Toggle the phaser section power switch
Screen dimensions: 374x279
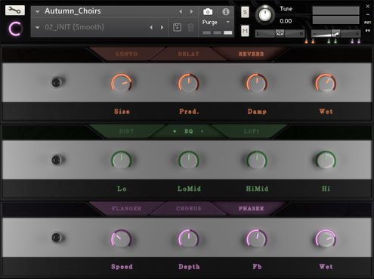57,238
